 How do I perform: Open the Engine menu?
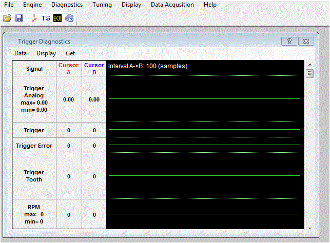tap(32, 5)
